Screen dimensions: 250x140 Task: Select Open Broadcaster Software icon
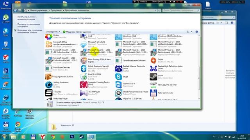[118, 61]
